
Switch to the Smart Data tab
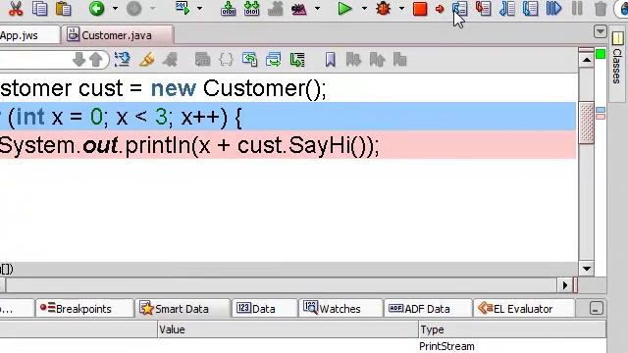point(183,309)
